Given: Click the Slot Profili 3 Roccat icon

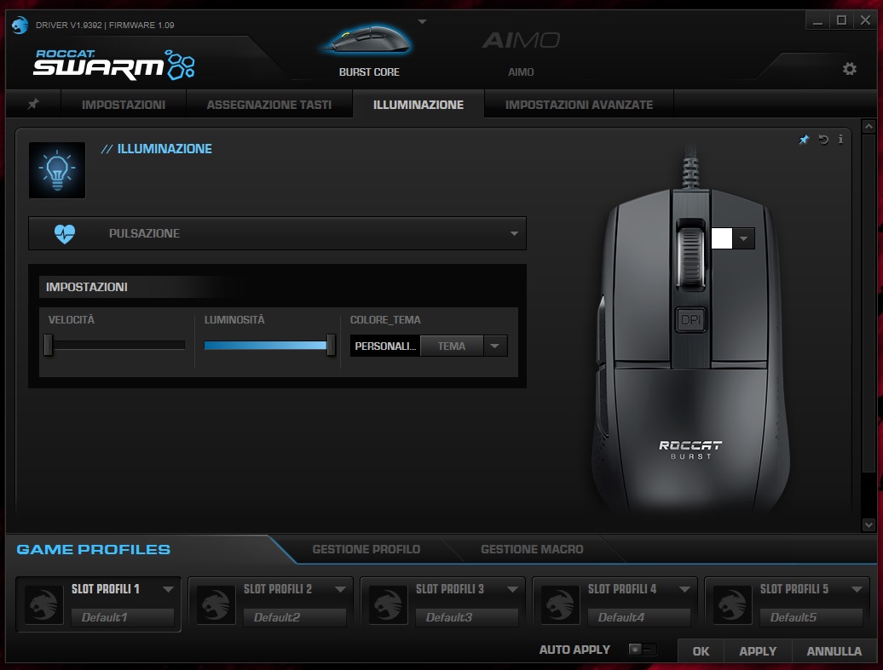Looking at the screenshot, I should click(388, 604).
